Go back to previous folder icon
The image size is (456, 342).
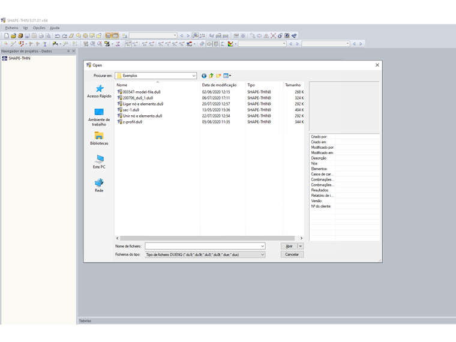pos(204,76)
